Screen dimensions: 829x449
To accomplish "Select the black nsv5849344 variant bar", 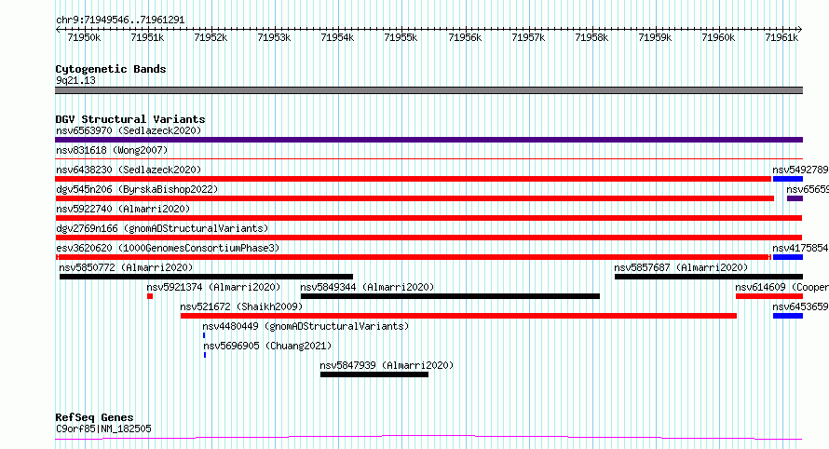I will click(450, 296).
